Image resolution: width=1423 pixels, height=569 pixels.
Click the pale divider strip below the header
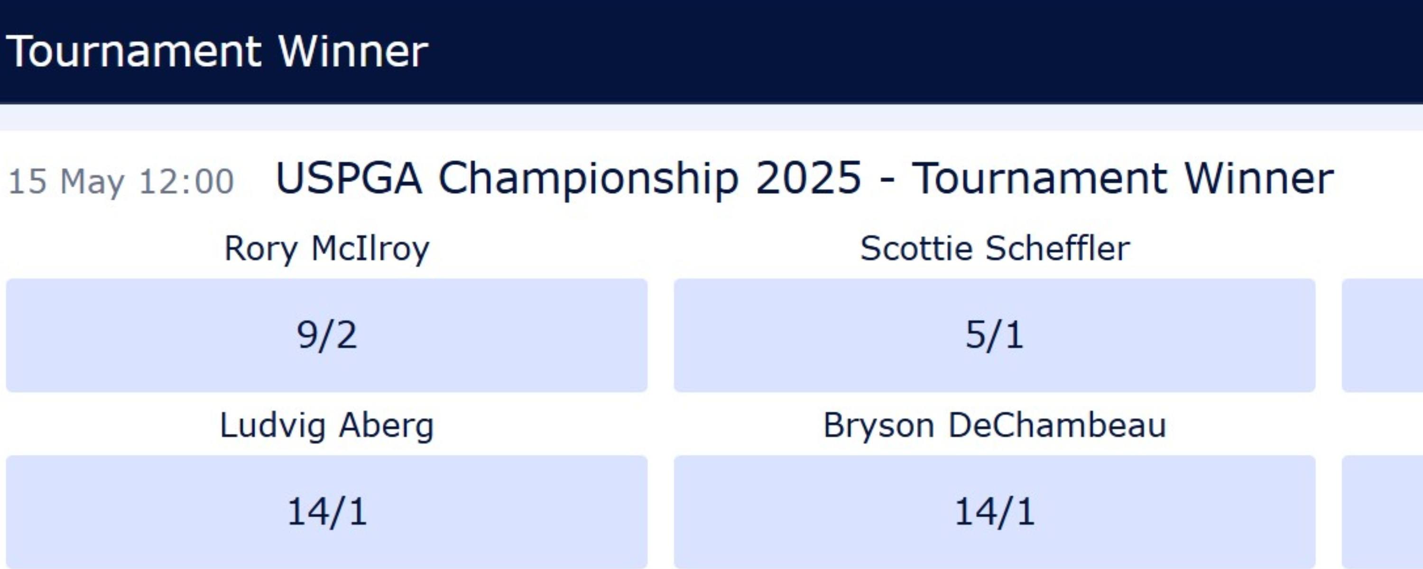pos(711,117)
